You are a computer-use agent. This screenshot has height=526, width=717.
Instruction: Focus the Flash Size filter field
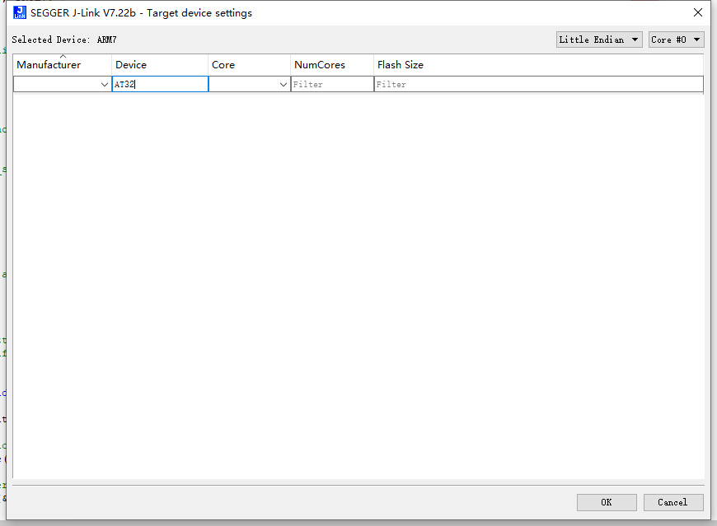(539, 84)
